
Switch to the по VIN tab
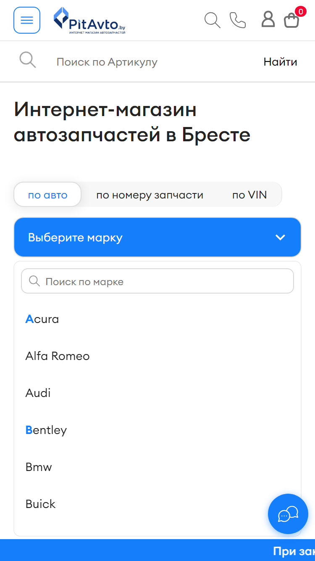coord(249,195)
